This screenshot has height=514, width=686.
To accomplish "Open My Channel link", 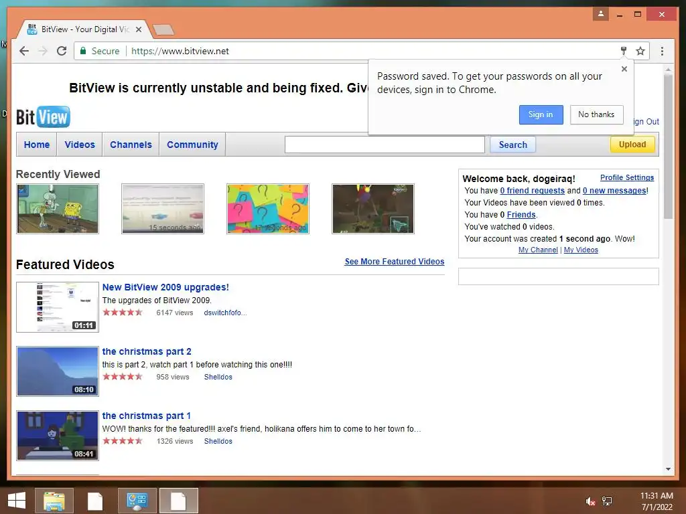I will pyautogui.click(x=538, y=250).
